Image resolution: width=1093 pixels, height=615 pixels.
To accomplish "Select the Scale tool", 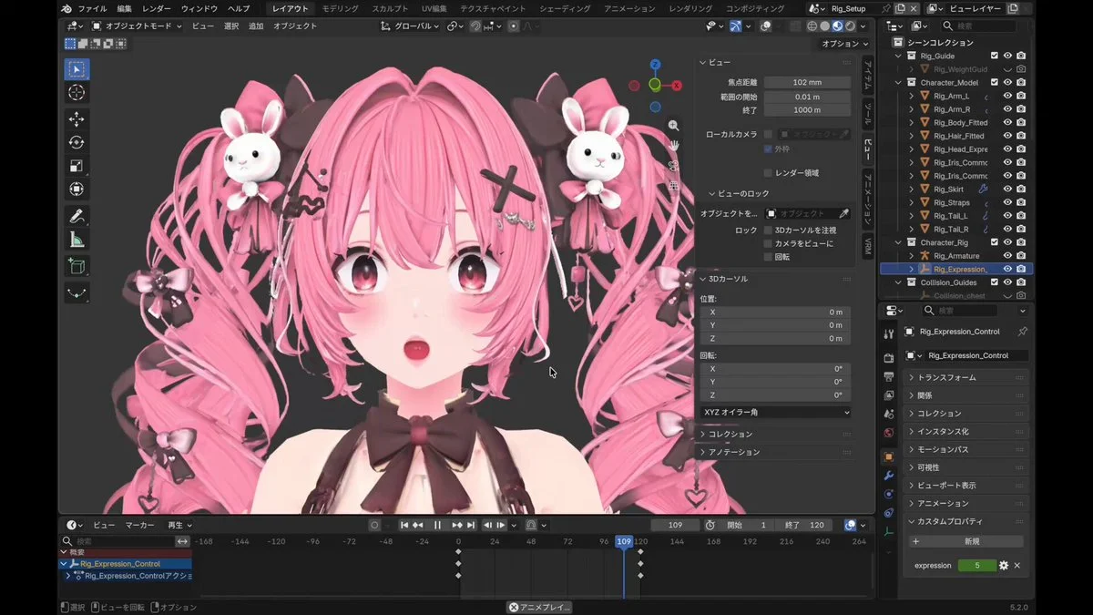I will coord(77,166).
